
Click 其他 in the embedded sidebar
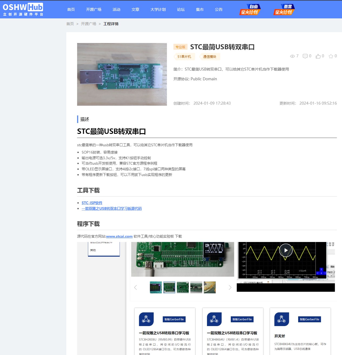click(93, 250)
